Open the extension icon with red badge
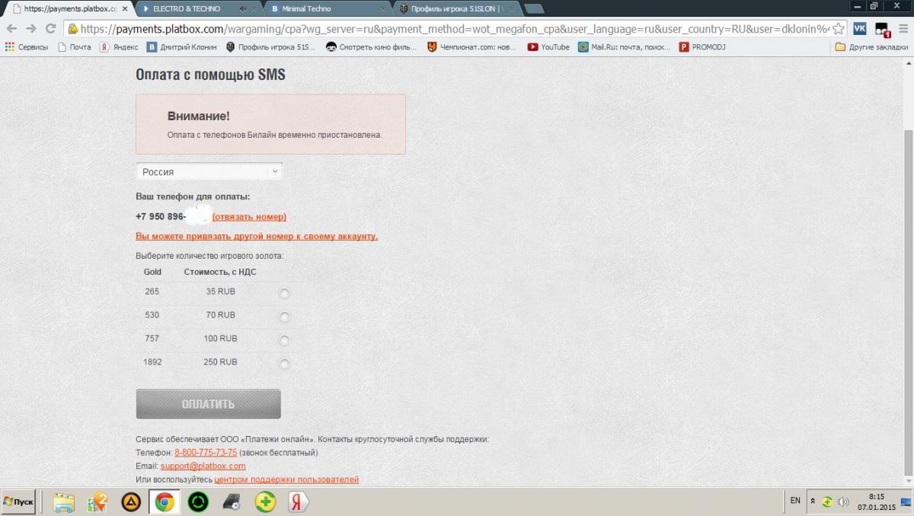The height and width of the screenshot is (516, 914). [x=882, y=29]
